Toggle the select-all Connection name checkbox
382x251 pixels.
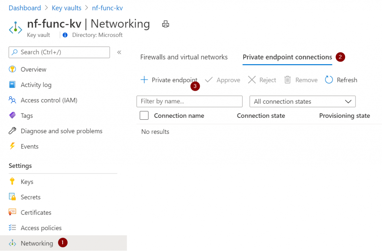pos(144,115)
